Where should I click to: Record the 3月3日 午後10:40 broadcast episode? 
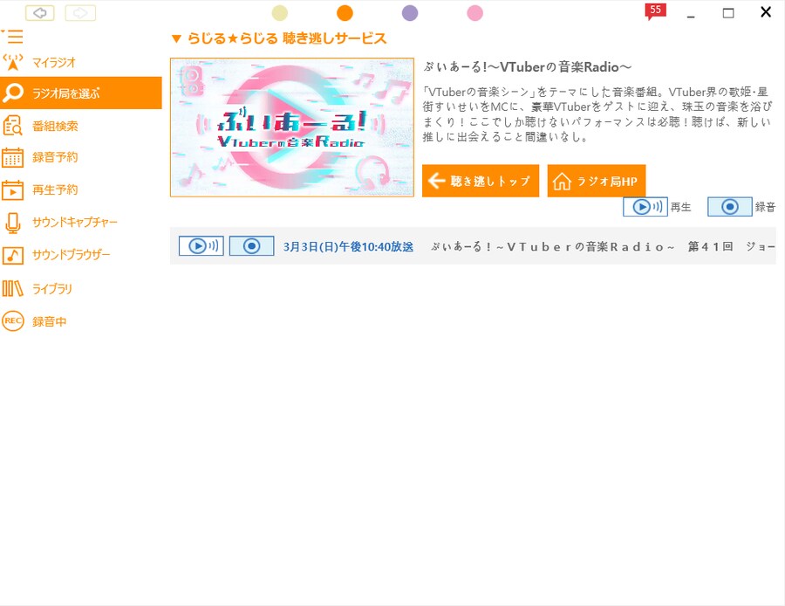pyautogui.click(x=251, y=246)
